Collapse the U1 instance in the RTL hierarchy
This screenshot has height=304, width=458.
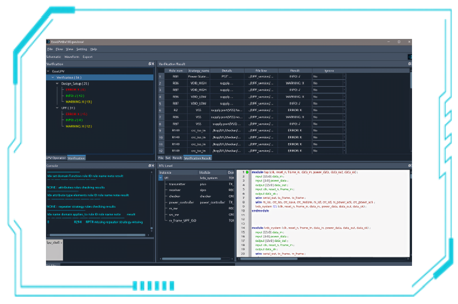click(161, 178)
